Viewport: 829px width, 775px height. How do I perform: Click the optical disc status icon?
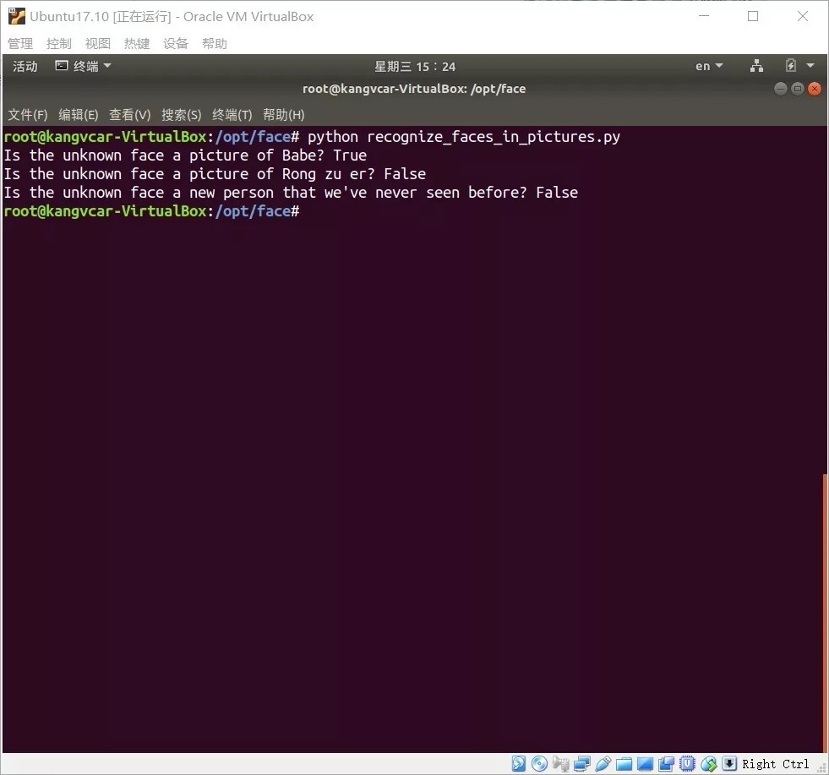[x=539, y=763]
